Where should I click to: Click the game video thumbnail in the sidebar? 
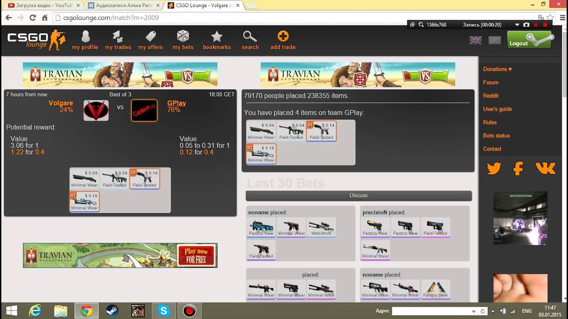[x=520, y=218]
